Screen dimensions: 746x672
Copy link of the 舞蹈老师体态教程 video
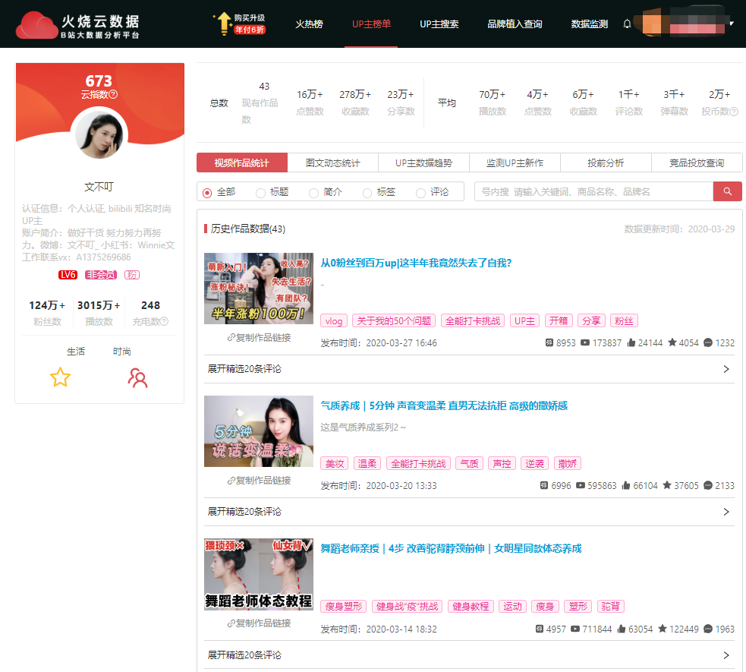pos(259,623)
